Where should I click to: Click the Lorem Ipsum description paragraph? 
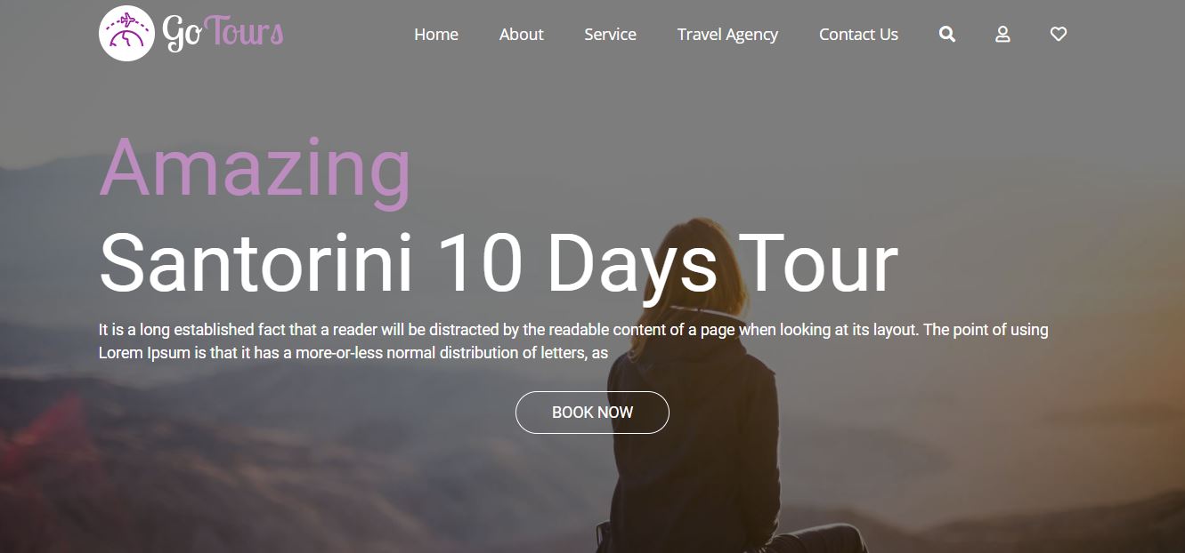pos(573,341)
